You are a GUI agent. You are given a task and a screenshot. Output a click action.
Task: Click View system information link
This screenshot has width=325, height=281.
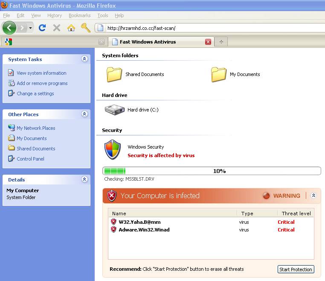point(41,73)
